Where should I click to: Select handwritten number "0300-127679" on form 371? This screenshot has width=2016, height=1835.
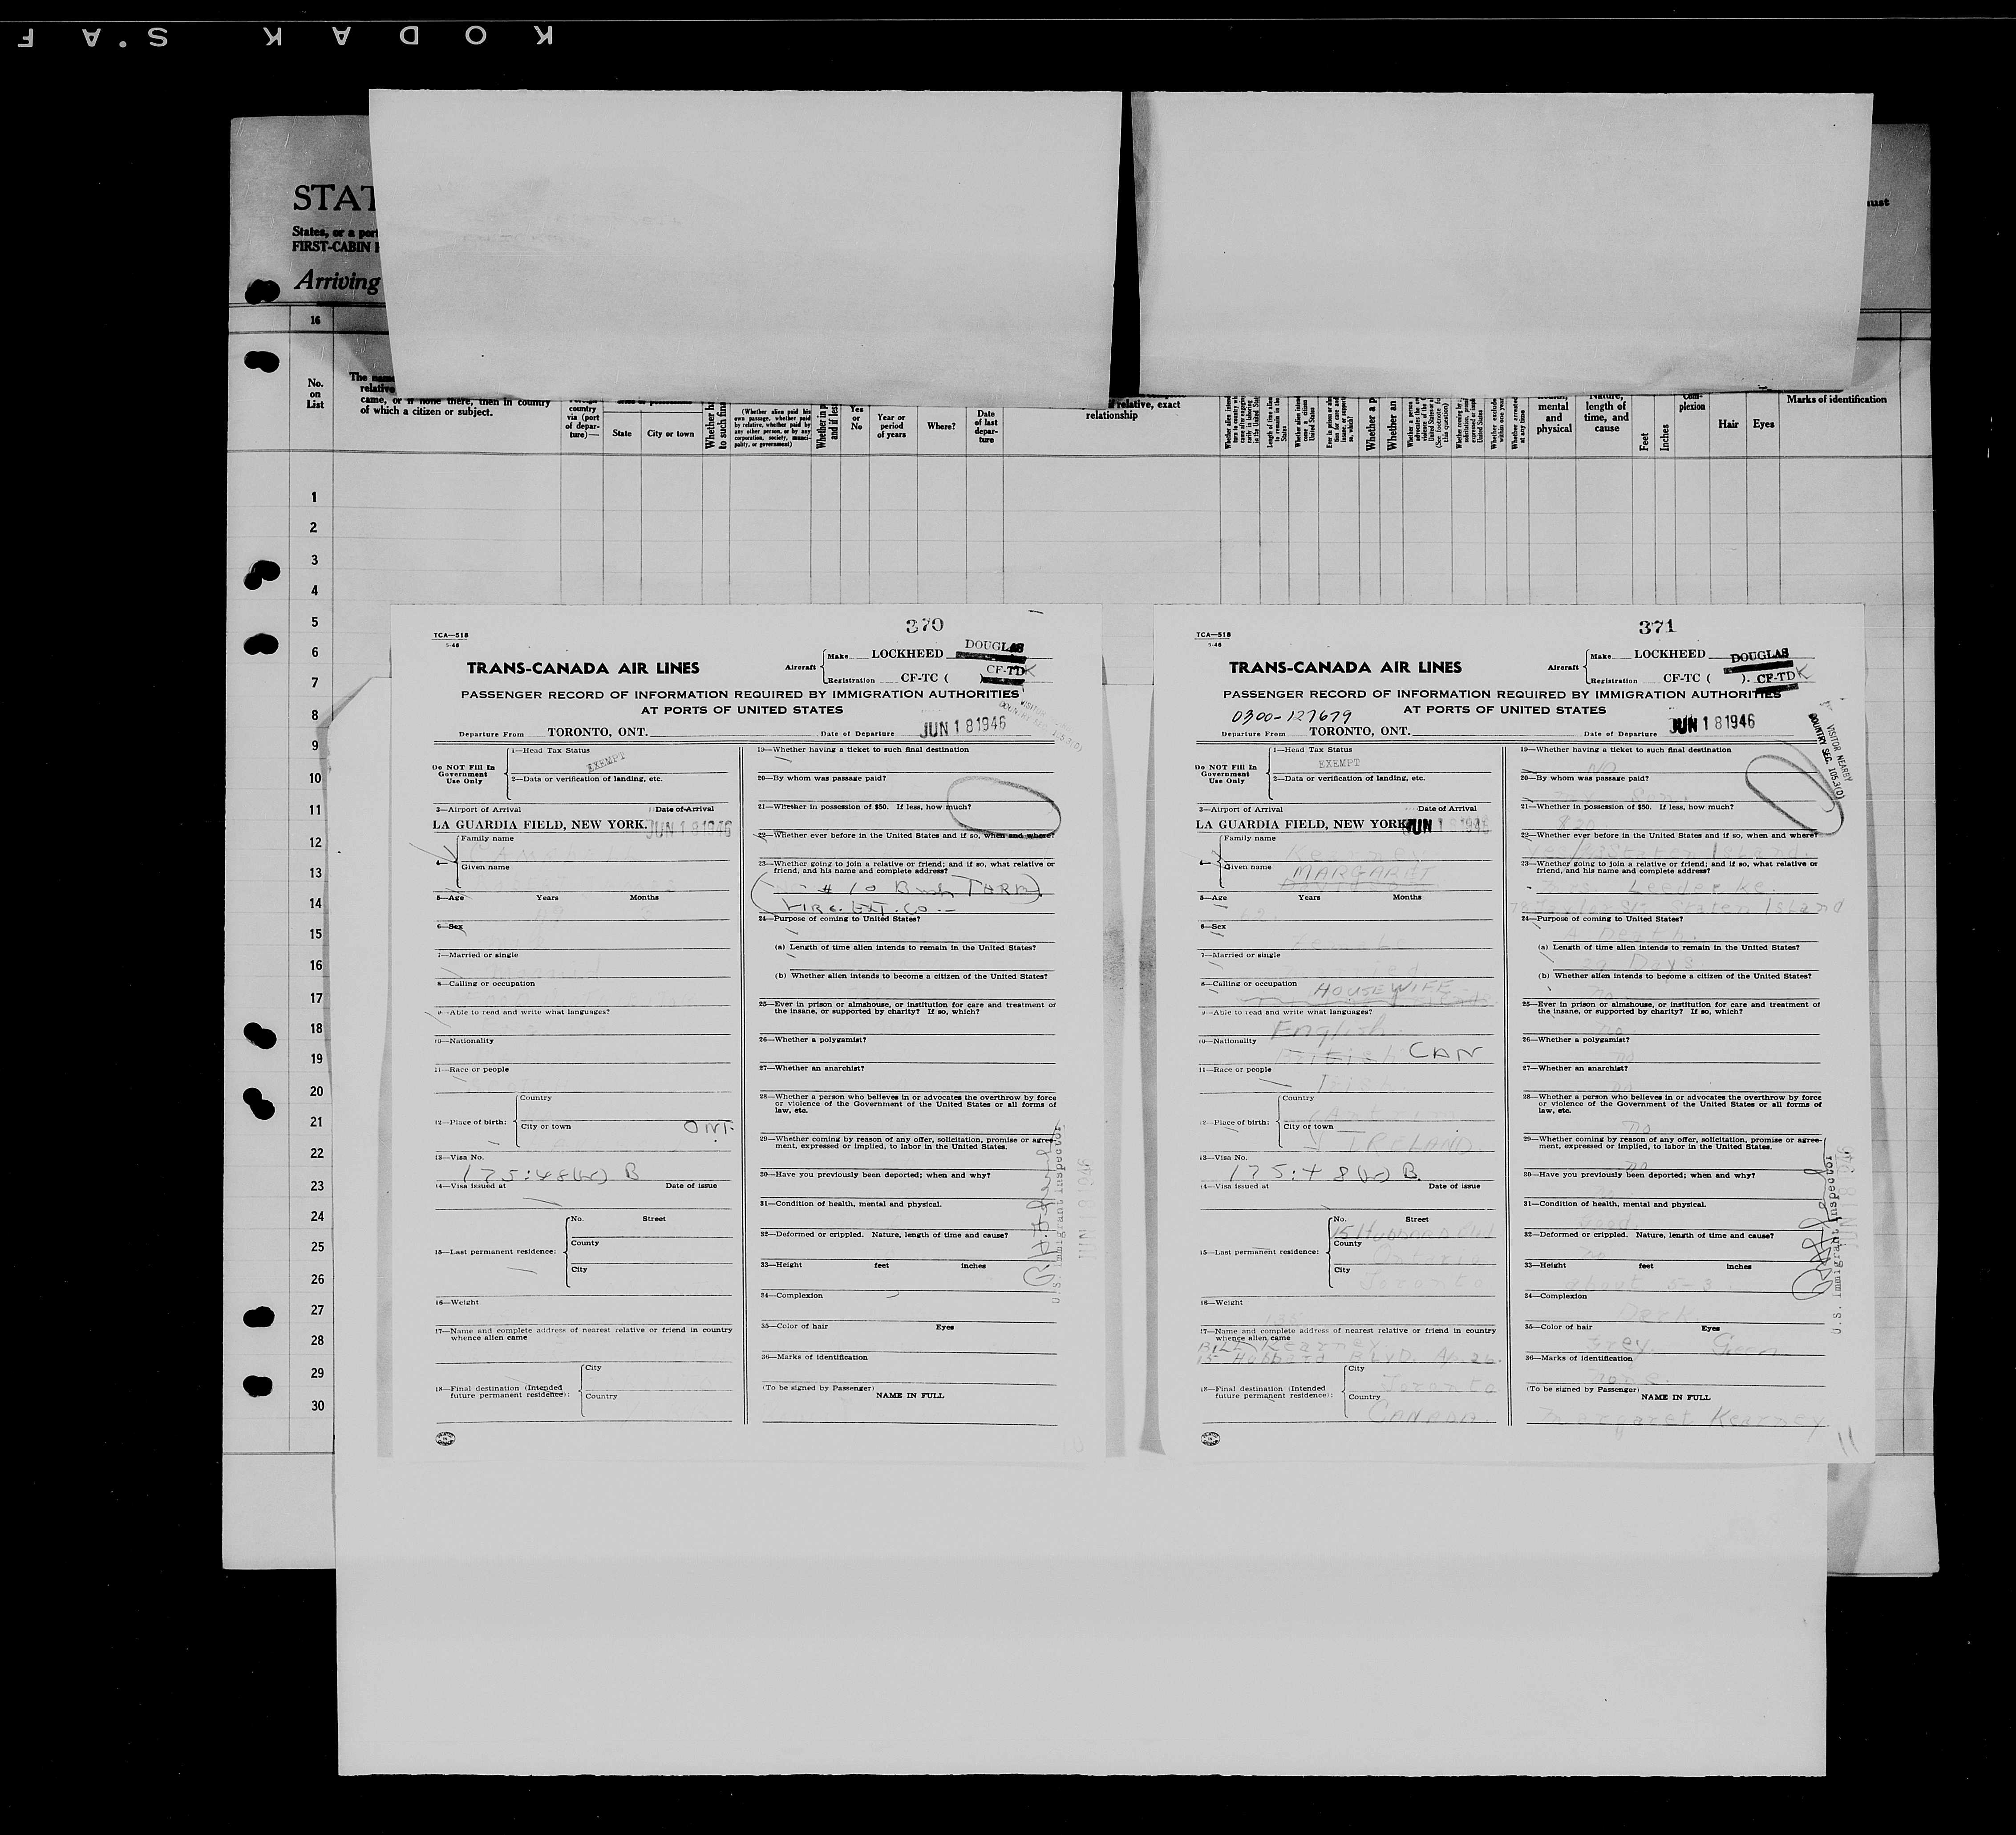tap(1292, 716)
